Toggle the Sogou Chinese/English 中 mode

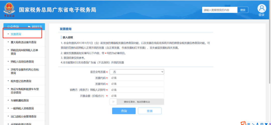[x=249, y=124]
